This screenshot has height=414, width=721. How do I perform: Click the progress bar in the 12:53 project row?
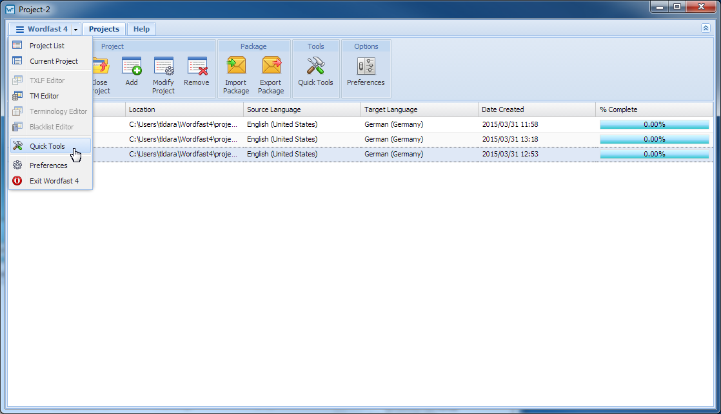tap(655, 155)
